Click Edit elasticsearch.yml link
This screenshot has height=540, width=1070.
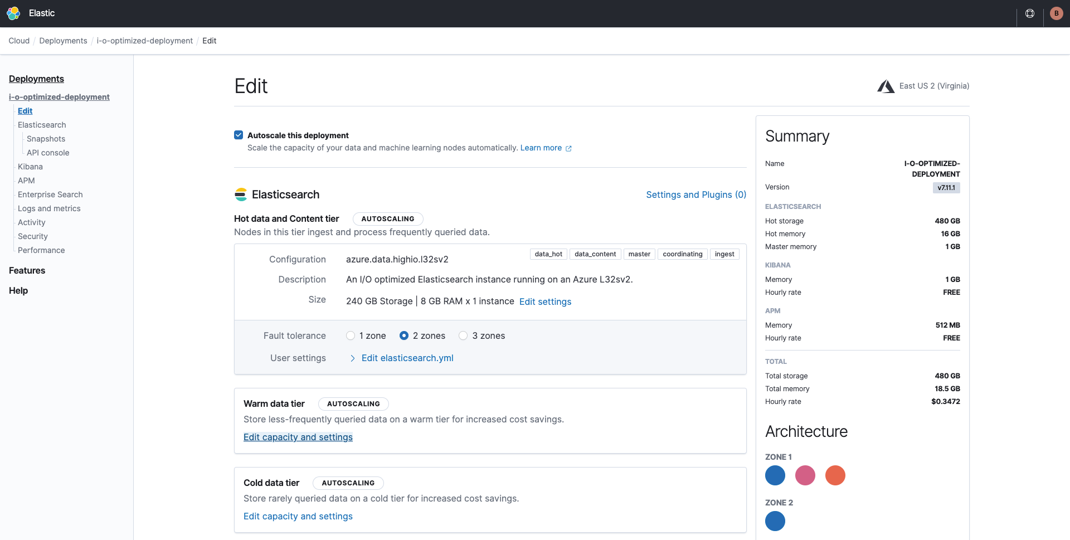(407, 358)
